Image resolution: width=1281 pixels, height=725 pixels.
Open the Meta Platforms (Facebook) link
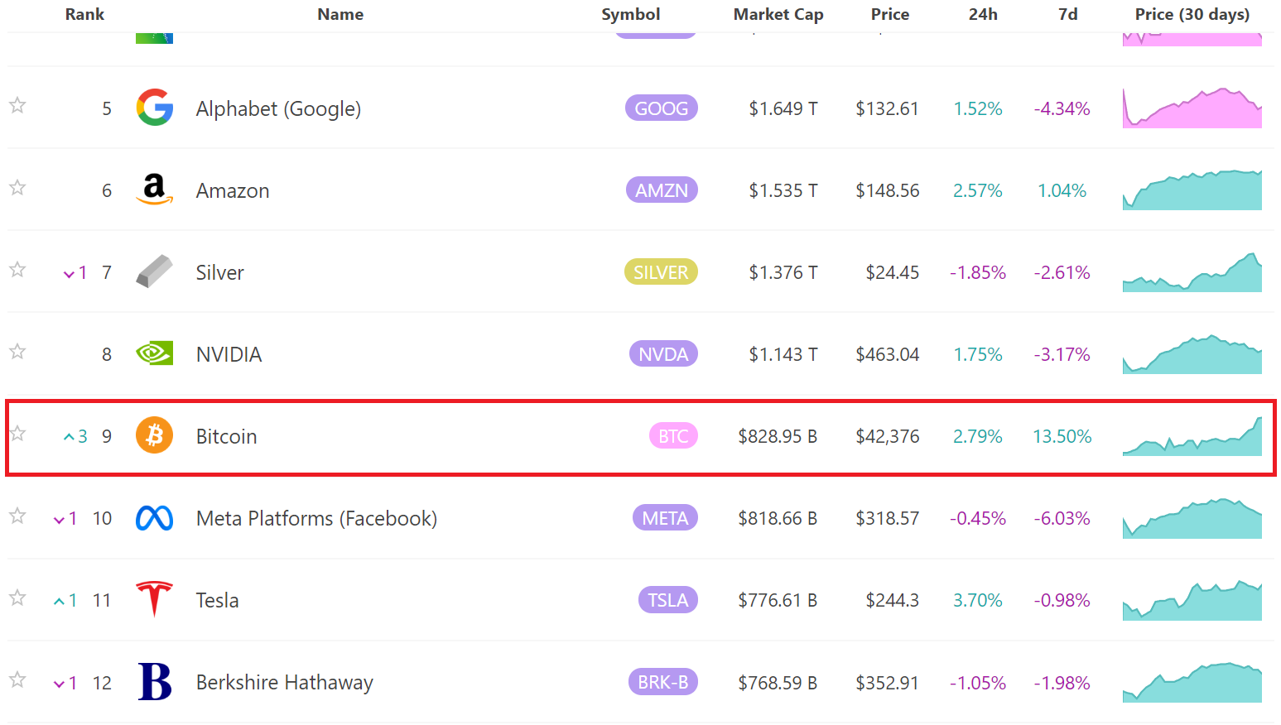coord(316,518)
